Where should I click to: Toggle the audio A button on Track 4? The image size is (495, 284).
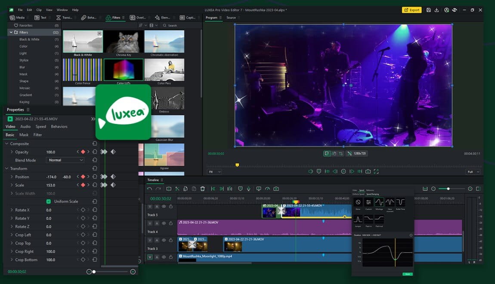point(157,223)
